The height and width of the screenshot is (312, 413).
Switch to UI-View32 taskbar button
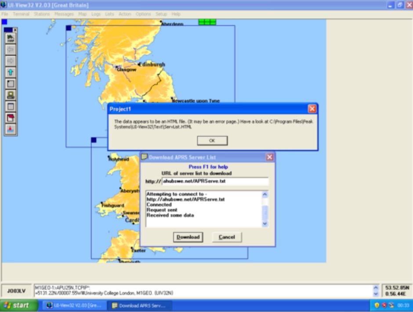[74, 306]
